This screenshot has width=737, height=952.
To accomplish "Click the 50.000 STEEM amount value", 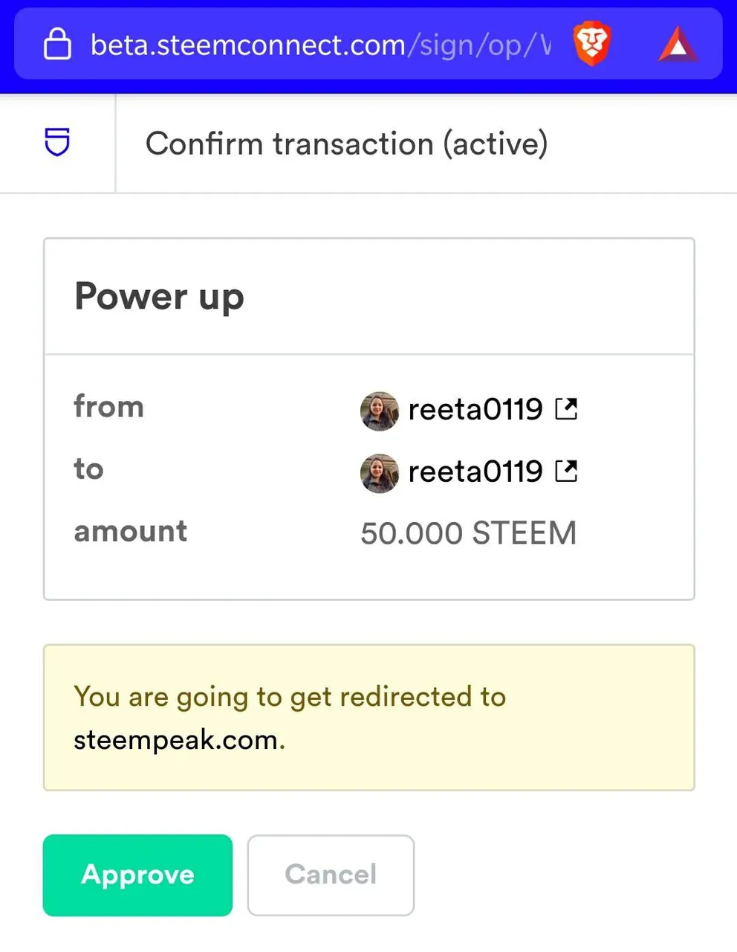I will [x=468, y=533].
